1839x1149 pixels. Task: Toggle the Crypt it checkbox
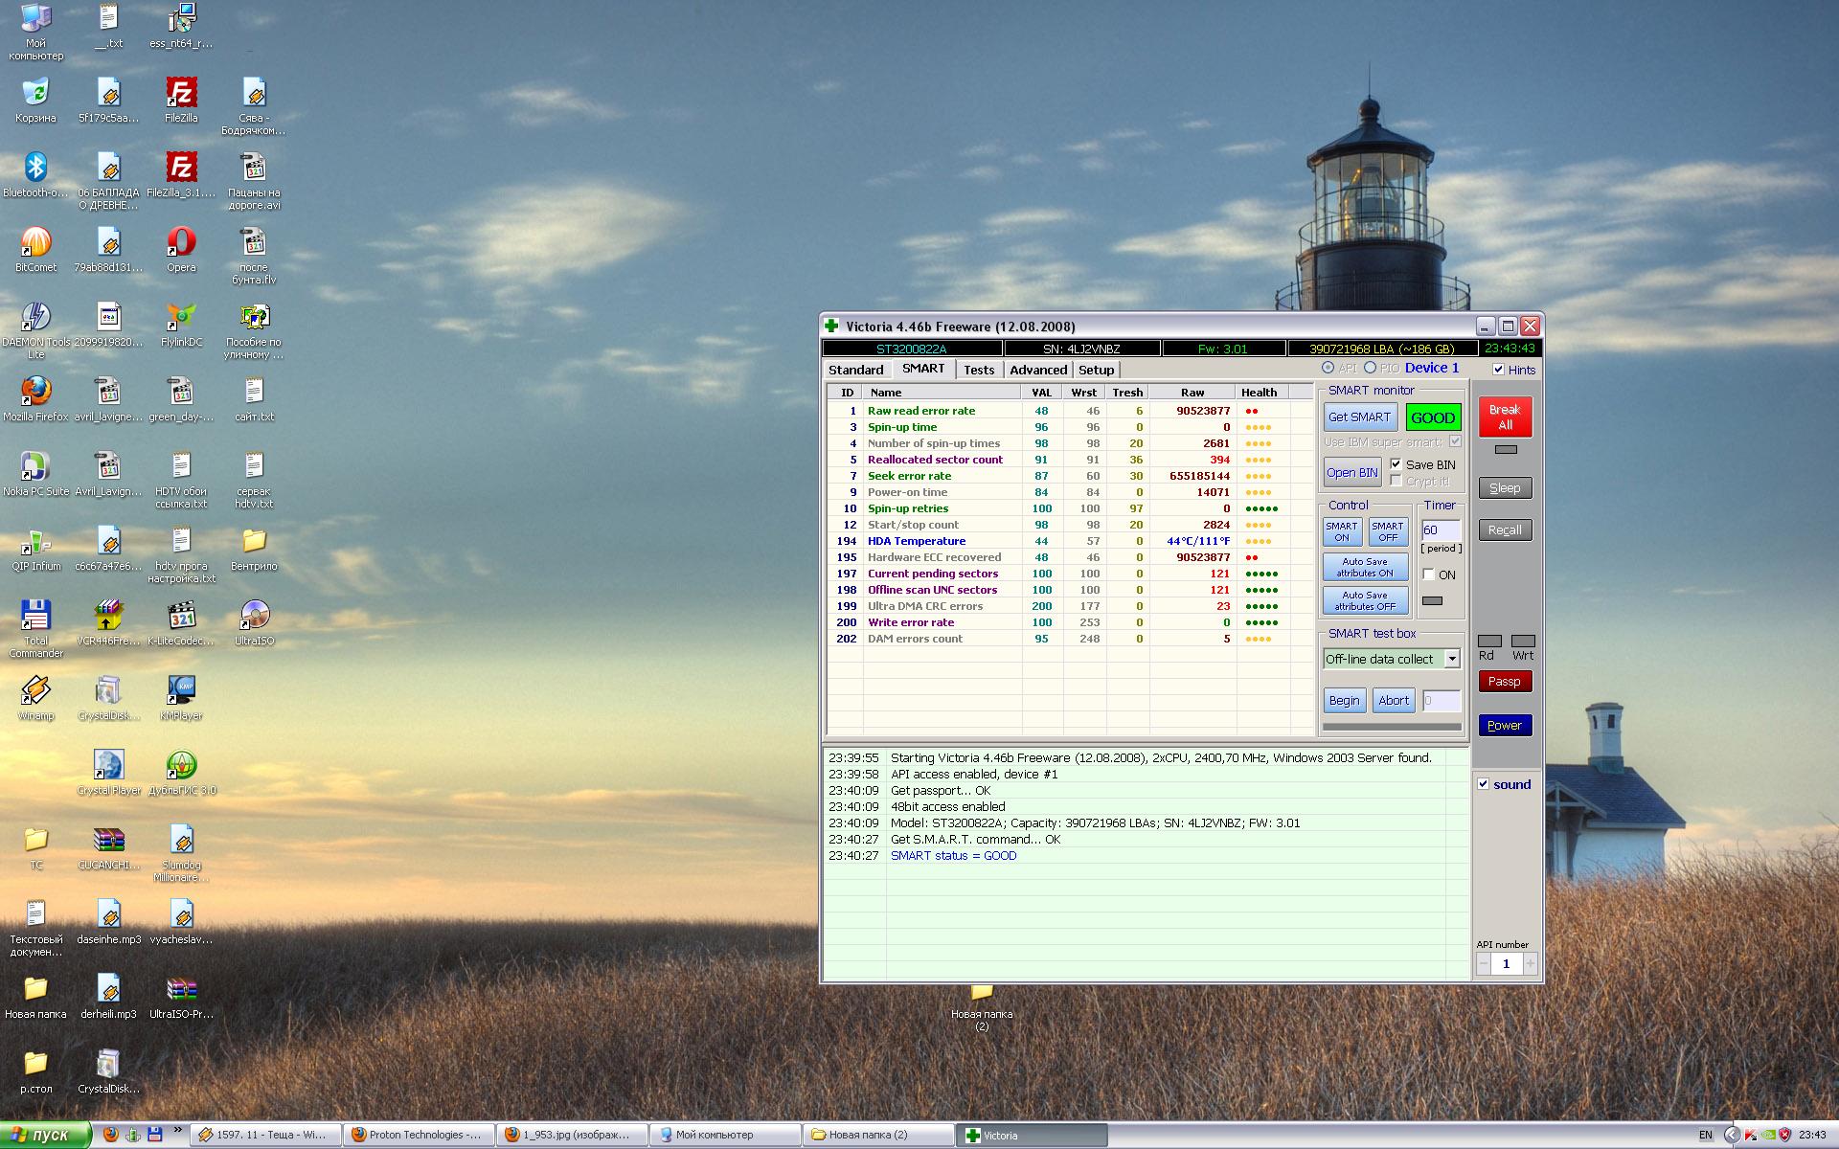[x=1396, y=481]
